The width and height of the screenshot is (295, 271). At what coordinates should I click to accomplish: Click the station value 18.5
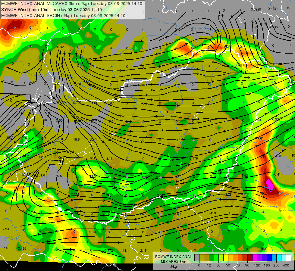[x=27, y=138]
